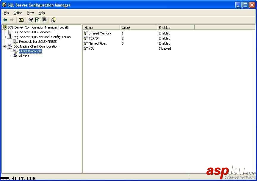Click the Export List toolbar icon

[44, 20]
